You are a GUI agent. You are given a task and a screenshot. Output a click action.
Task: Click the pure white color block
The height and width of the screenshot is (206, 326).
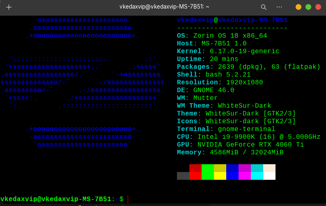tap(269, 176)
